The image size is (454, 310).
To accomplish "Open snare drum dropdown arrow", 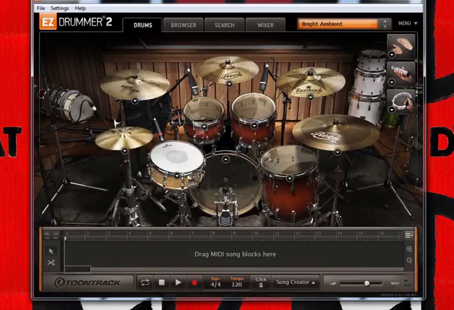I will (177, 175).
